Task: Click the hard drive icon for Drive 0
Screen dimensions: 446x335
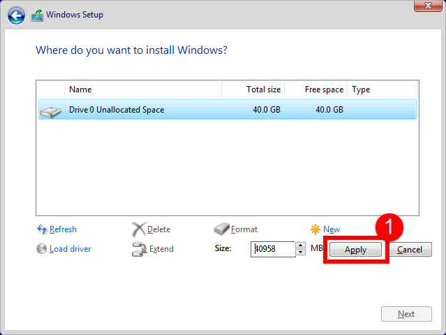Action: pos(51,112)
